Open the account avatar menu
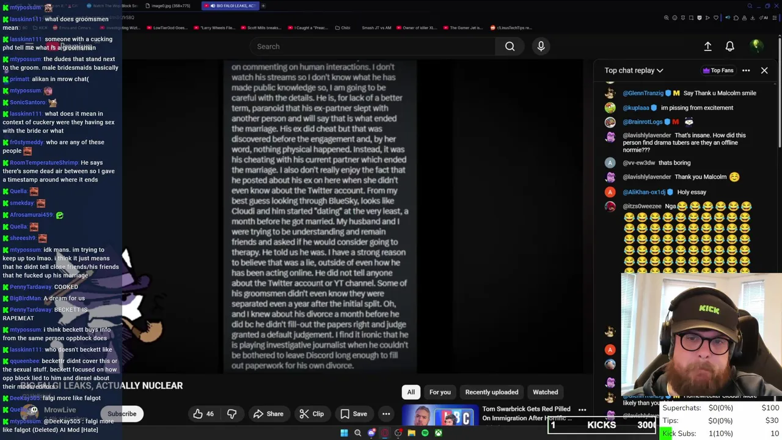This screenshot has width=782, height=440. coord(756,46)
